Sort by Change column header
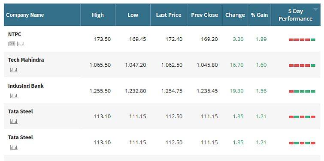The width and height of the screenshot is (324, 161). 235,15
